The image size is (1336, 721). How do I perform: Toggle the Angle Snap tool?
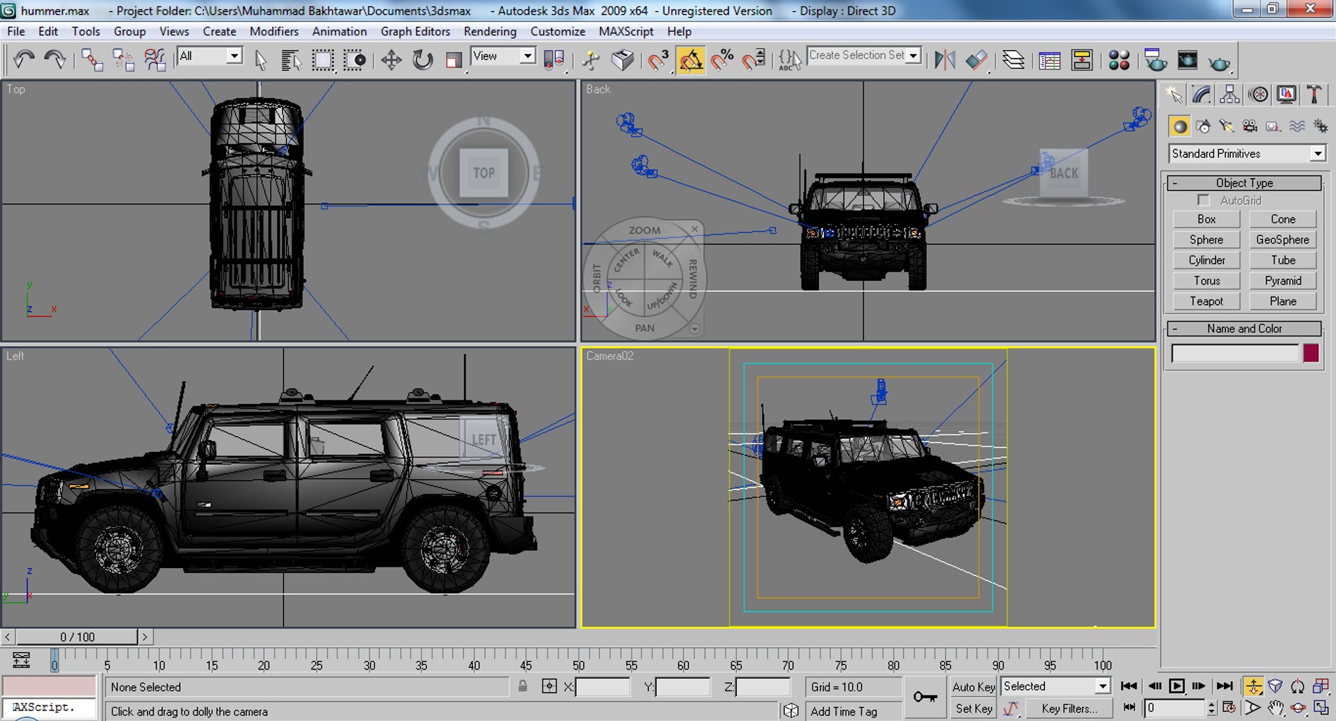[690, 60]
